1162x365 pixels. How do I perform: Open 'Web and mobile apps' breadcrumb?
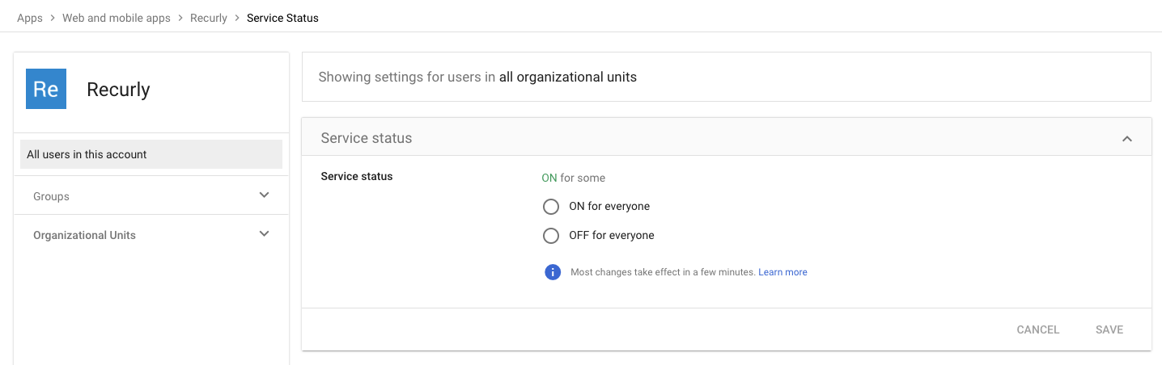click(x=117, y=18)
